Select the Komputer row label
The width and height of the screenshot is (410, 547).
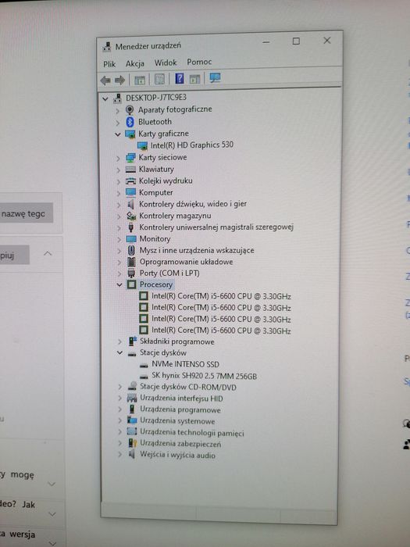pyautogui.click(x=156, y=192)
